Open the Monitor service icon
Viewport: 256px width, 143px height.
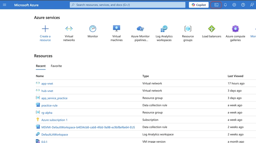click(x=93, y=29)
